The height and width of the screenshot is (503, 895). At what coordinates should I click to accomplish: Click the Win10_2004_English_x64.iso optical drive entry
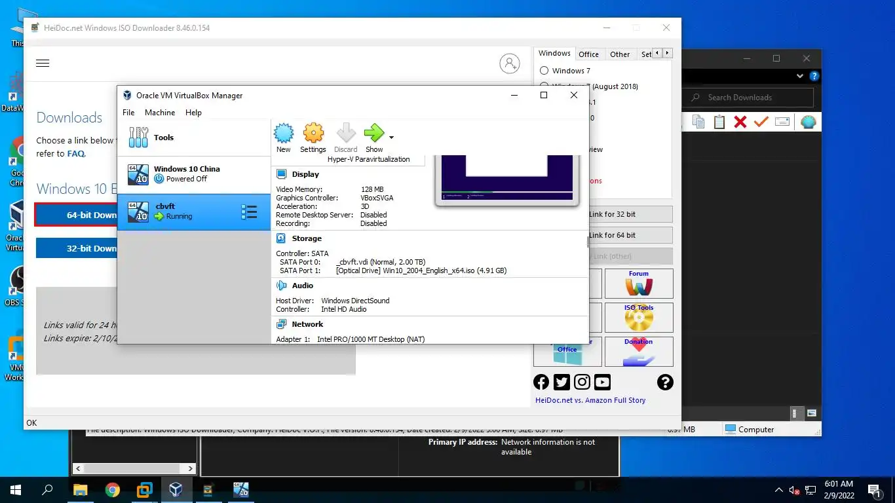[x=421, y=270]
